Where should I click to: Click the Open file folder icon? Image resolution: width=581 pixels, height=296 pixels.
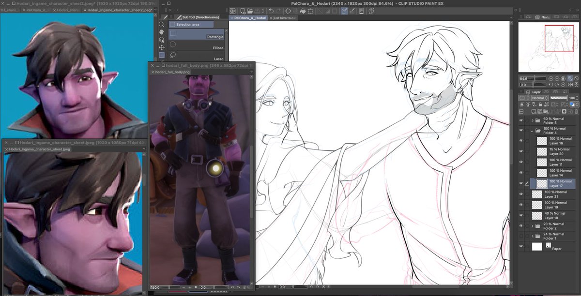250,11
